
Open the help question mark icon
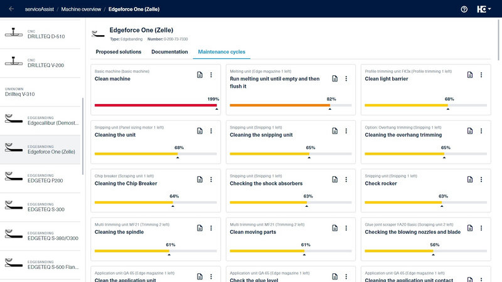(464, 9)
